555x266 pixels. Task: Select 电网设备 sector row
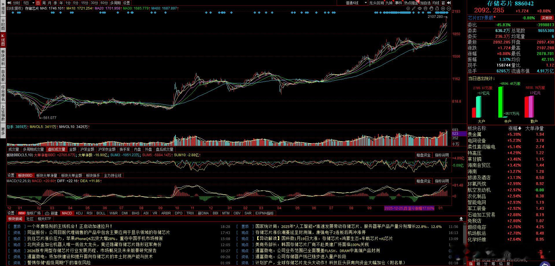[510, 141]
